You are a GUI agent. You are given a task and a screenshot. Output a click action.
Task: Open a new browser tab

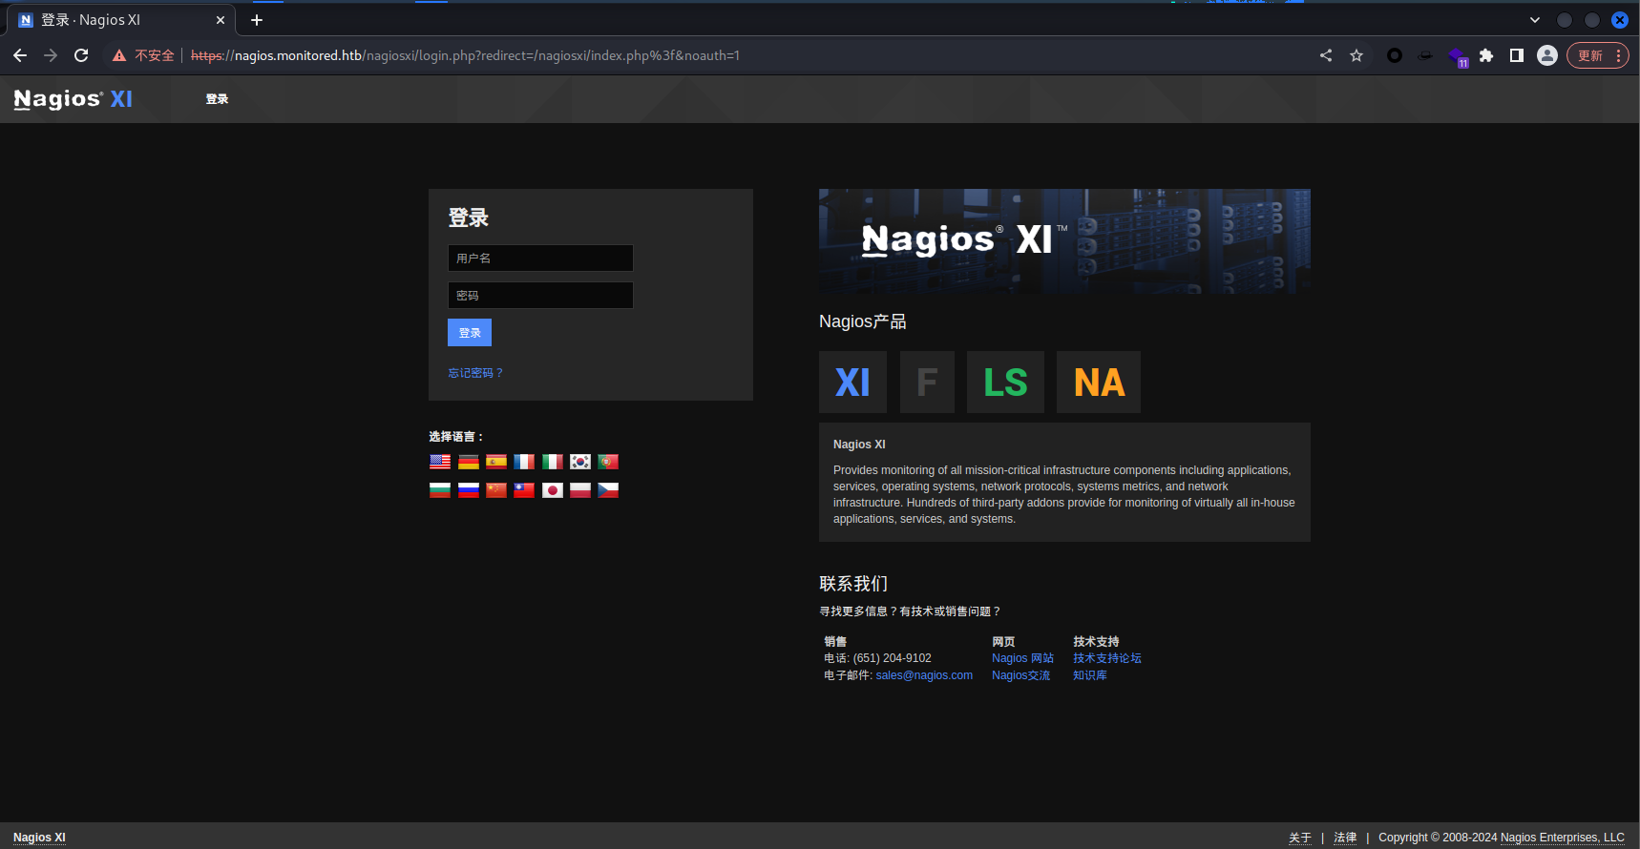point(257,20)
